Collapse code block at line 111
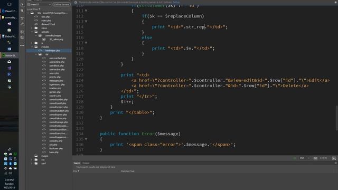 point(86,11)
